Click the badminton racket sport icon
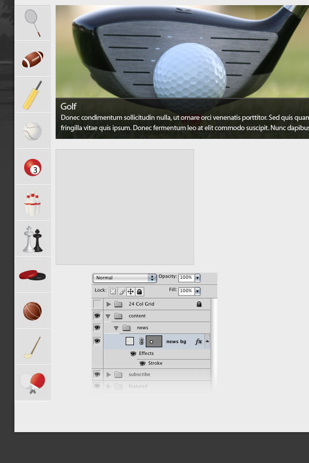309x463 pixels. (x=32, y=23)
